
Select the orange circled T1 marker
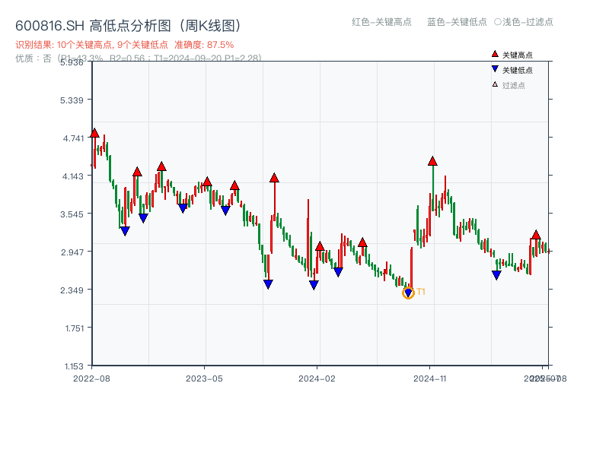coord(408,291)
